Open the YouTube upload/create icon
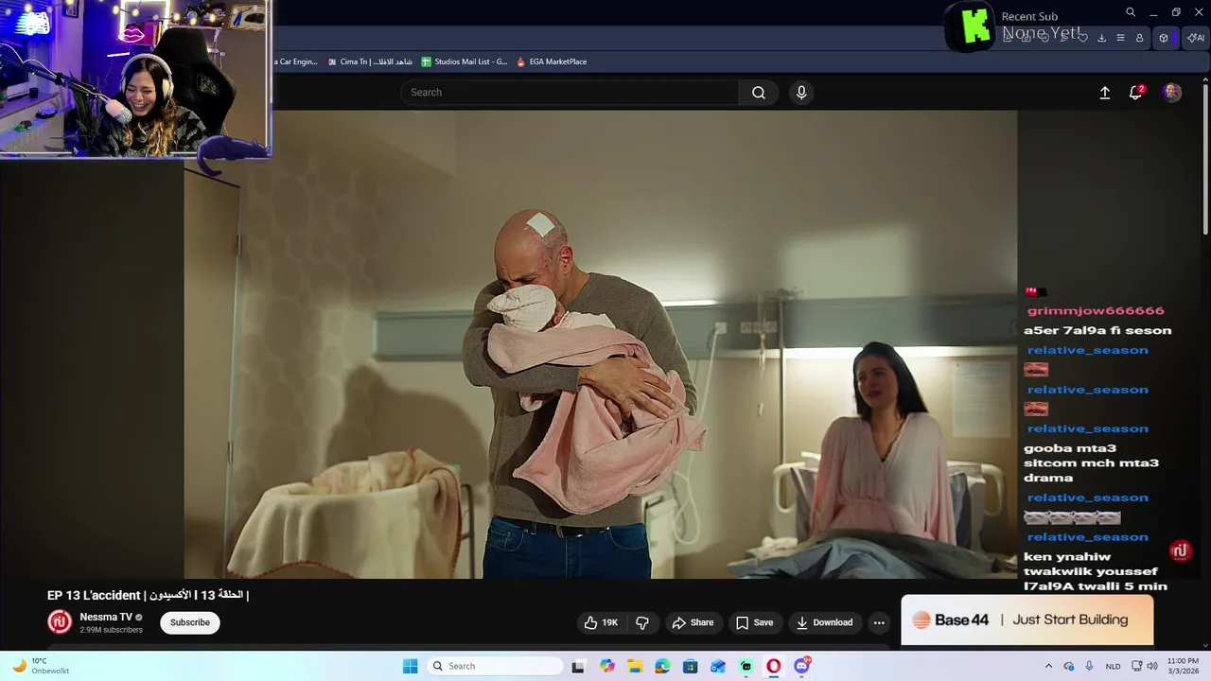Screen dimensions: 1211x681 click(1104, 93)
